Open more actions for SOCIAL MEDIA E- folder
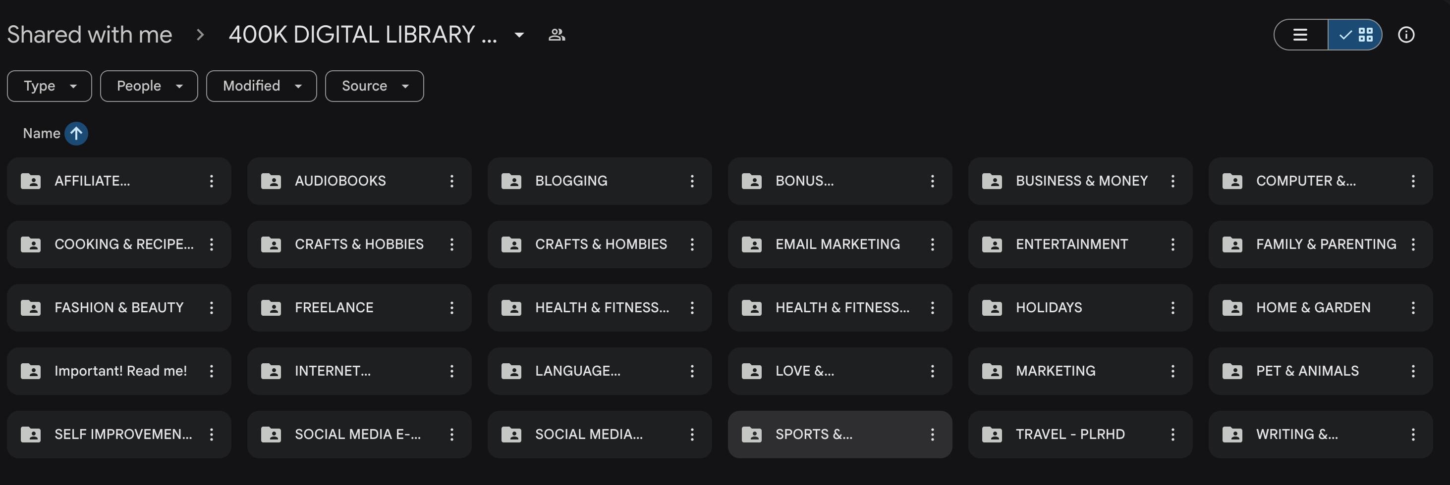Image resolution: width=1450 pixels, height=485 pixels. (452, 435)
